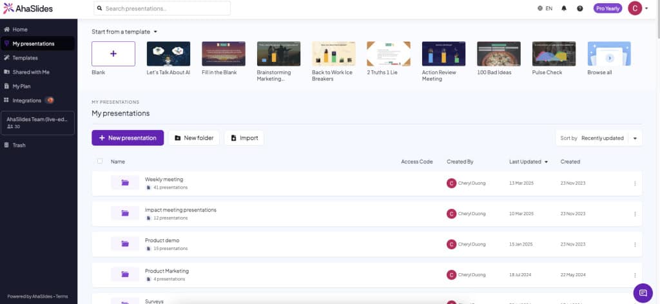Click the globe language icon
This screenshot has width=660, height=304.
540,8
